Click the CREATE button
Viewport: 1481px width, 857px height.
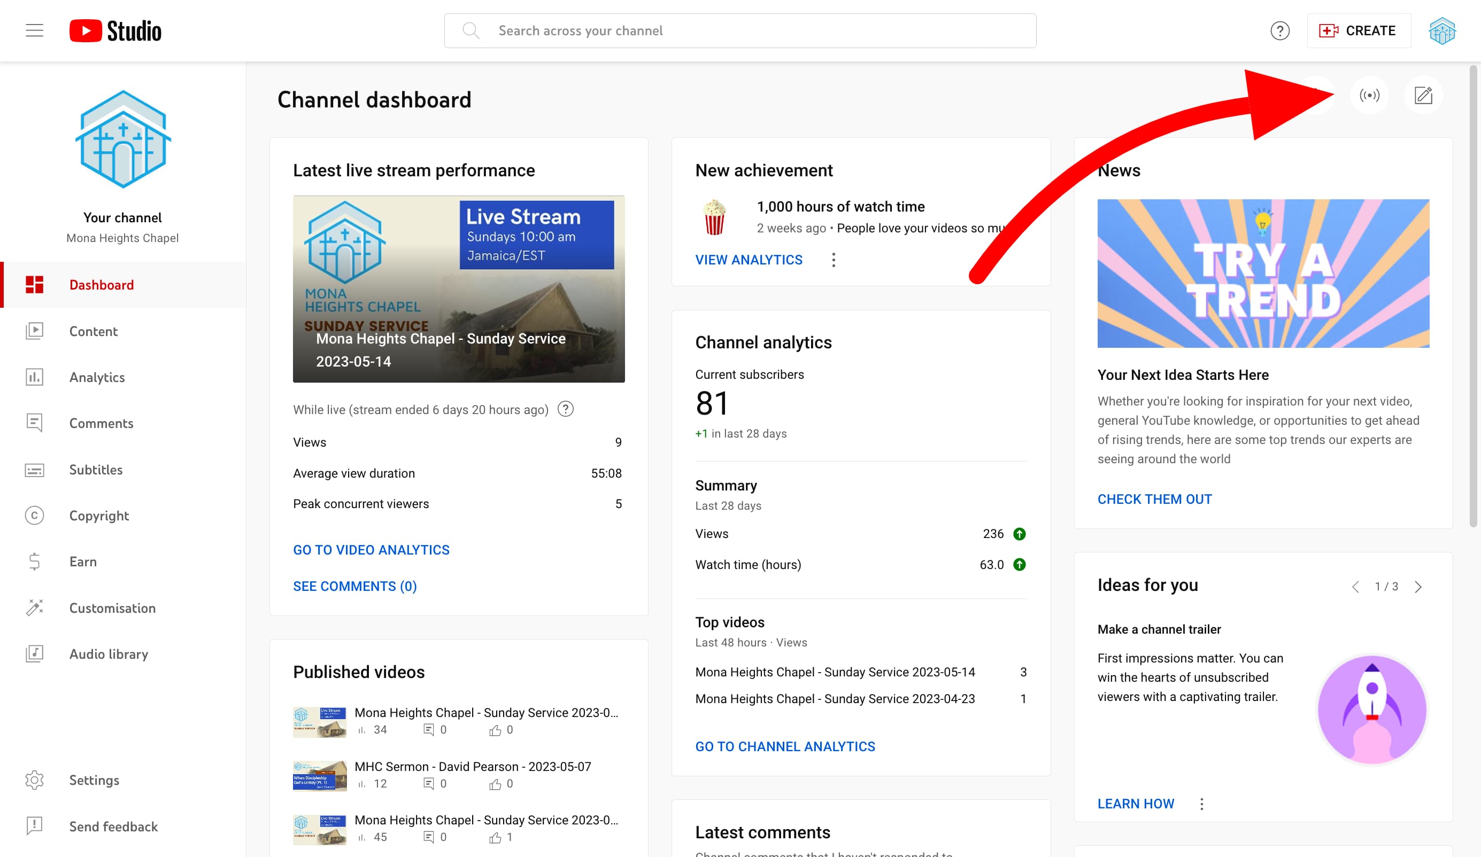1358,30
